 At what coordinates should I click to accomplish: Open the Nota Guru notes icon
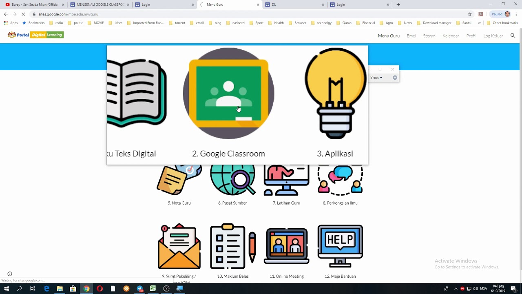(x=179, y=180)
